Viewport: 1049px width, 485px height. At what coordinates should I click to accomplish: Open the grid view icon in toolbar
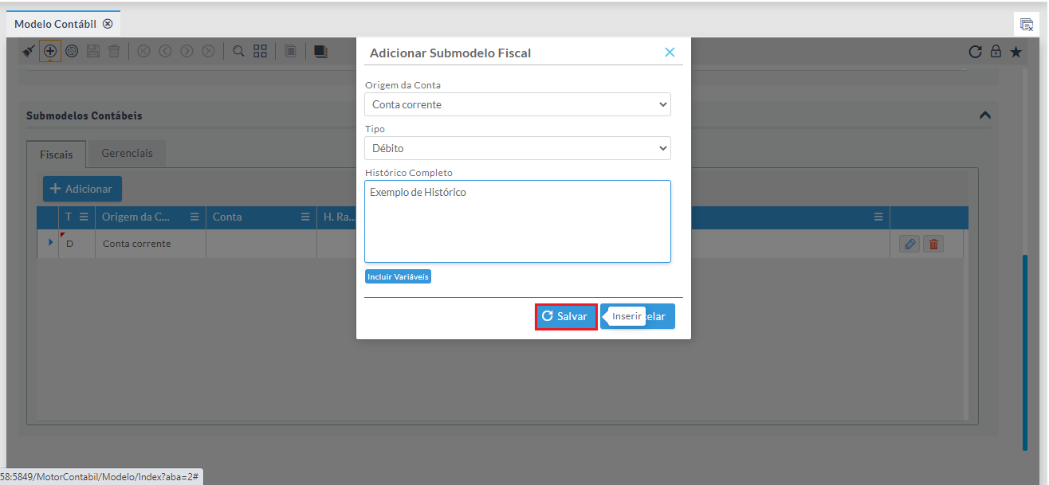click(260, 52)
